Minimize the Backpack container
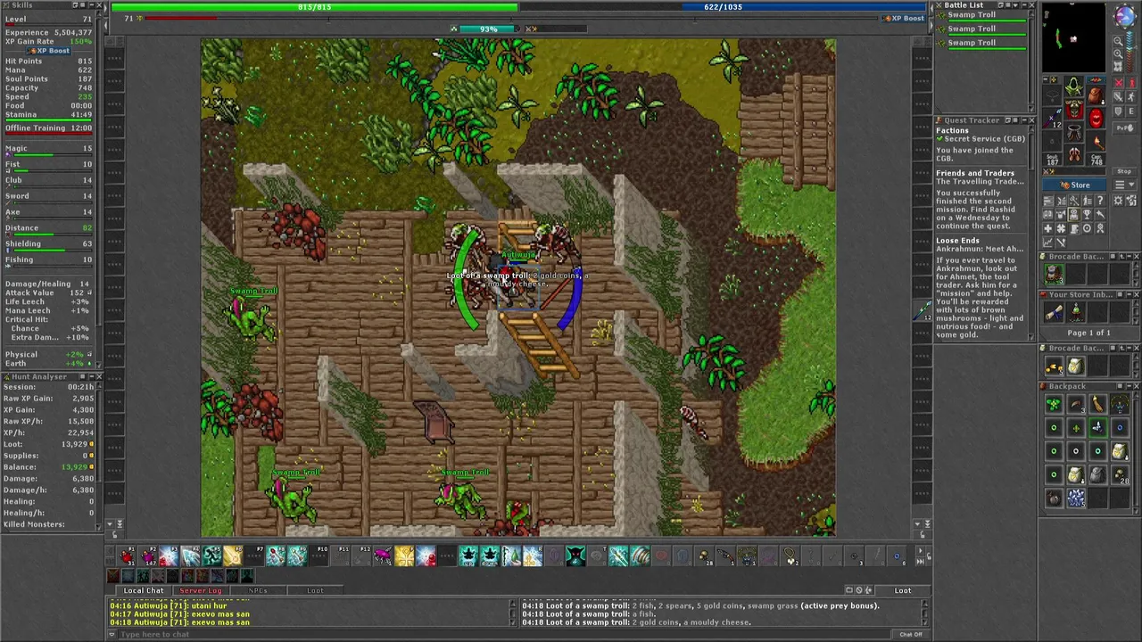Screen dimensions: 1142x642 1130,386
